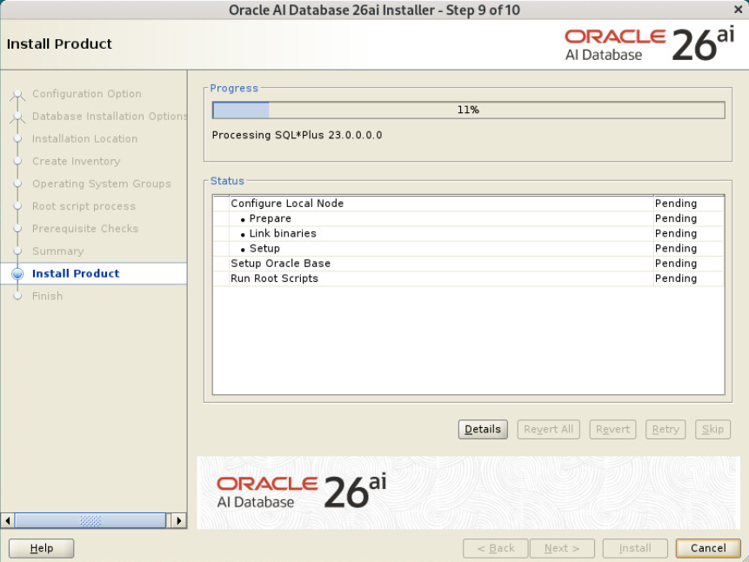The image size is (749, 562).
Task: Select the Root script process step
Action: pyautogui.click(x=84, y=206)
